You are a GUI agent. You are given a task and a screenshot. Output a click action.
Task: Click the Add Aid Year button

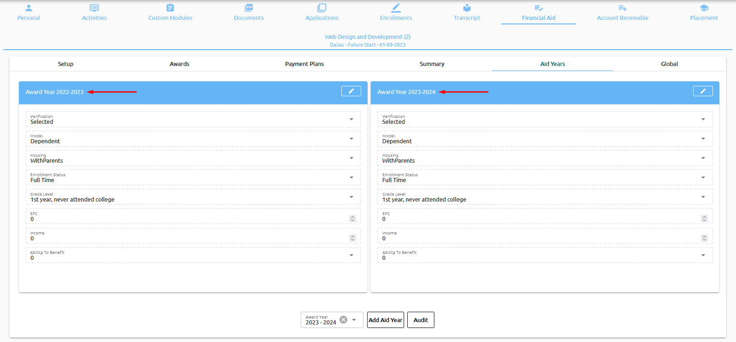385,320
